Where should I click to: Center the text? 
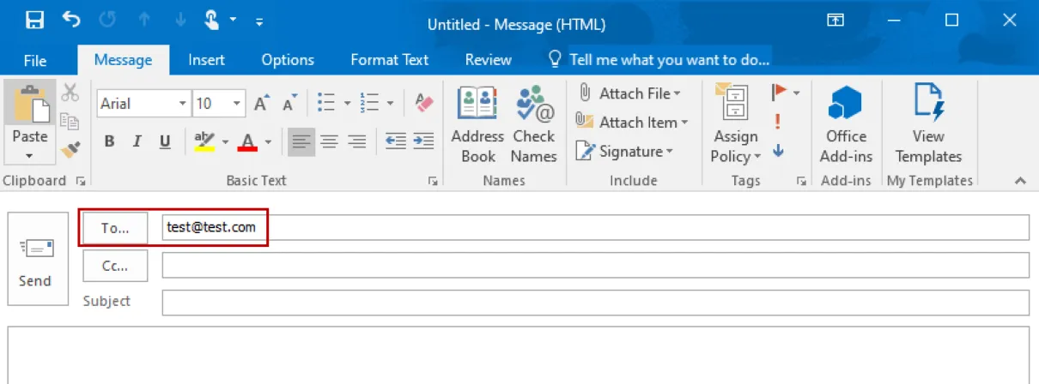[x=329, y=141]
